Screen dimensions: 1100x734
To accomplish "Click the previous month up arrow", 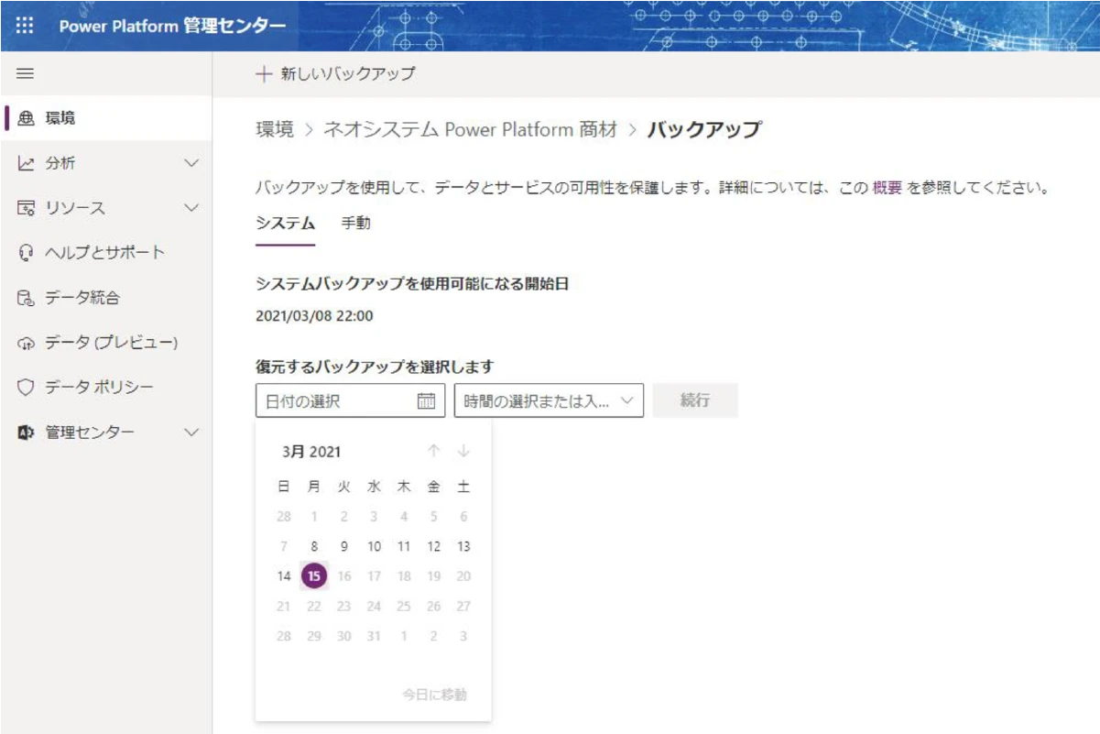I will click(x=434, y=451).
